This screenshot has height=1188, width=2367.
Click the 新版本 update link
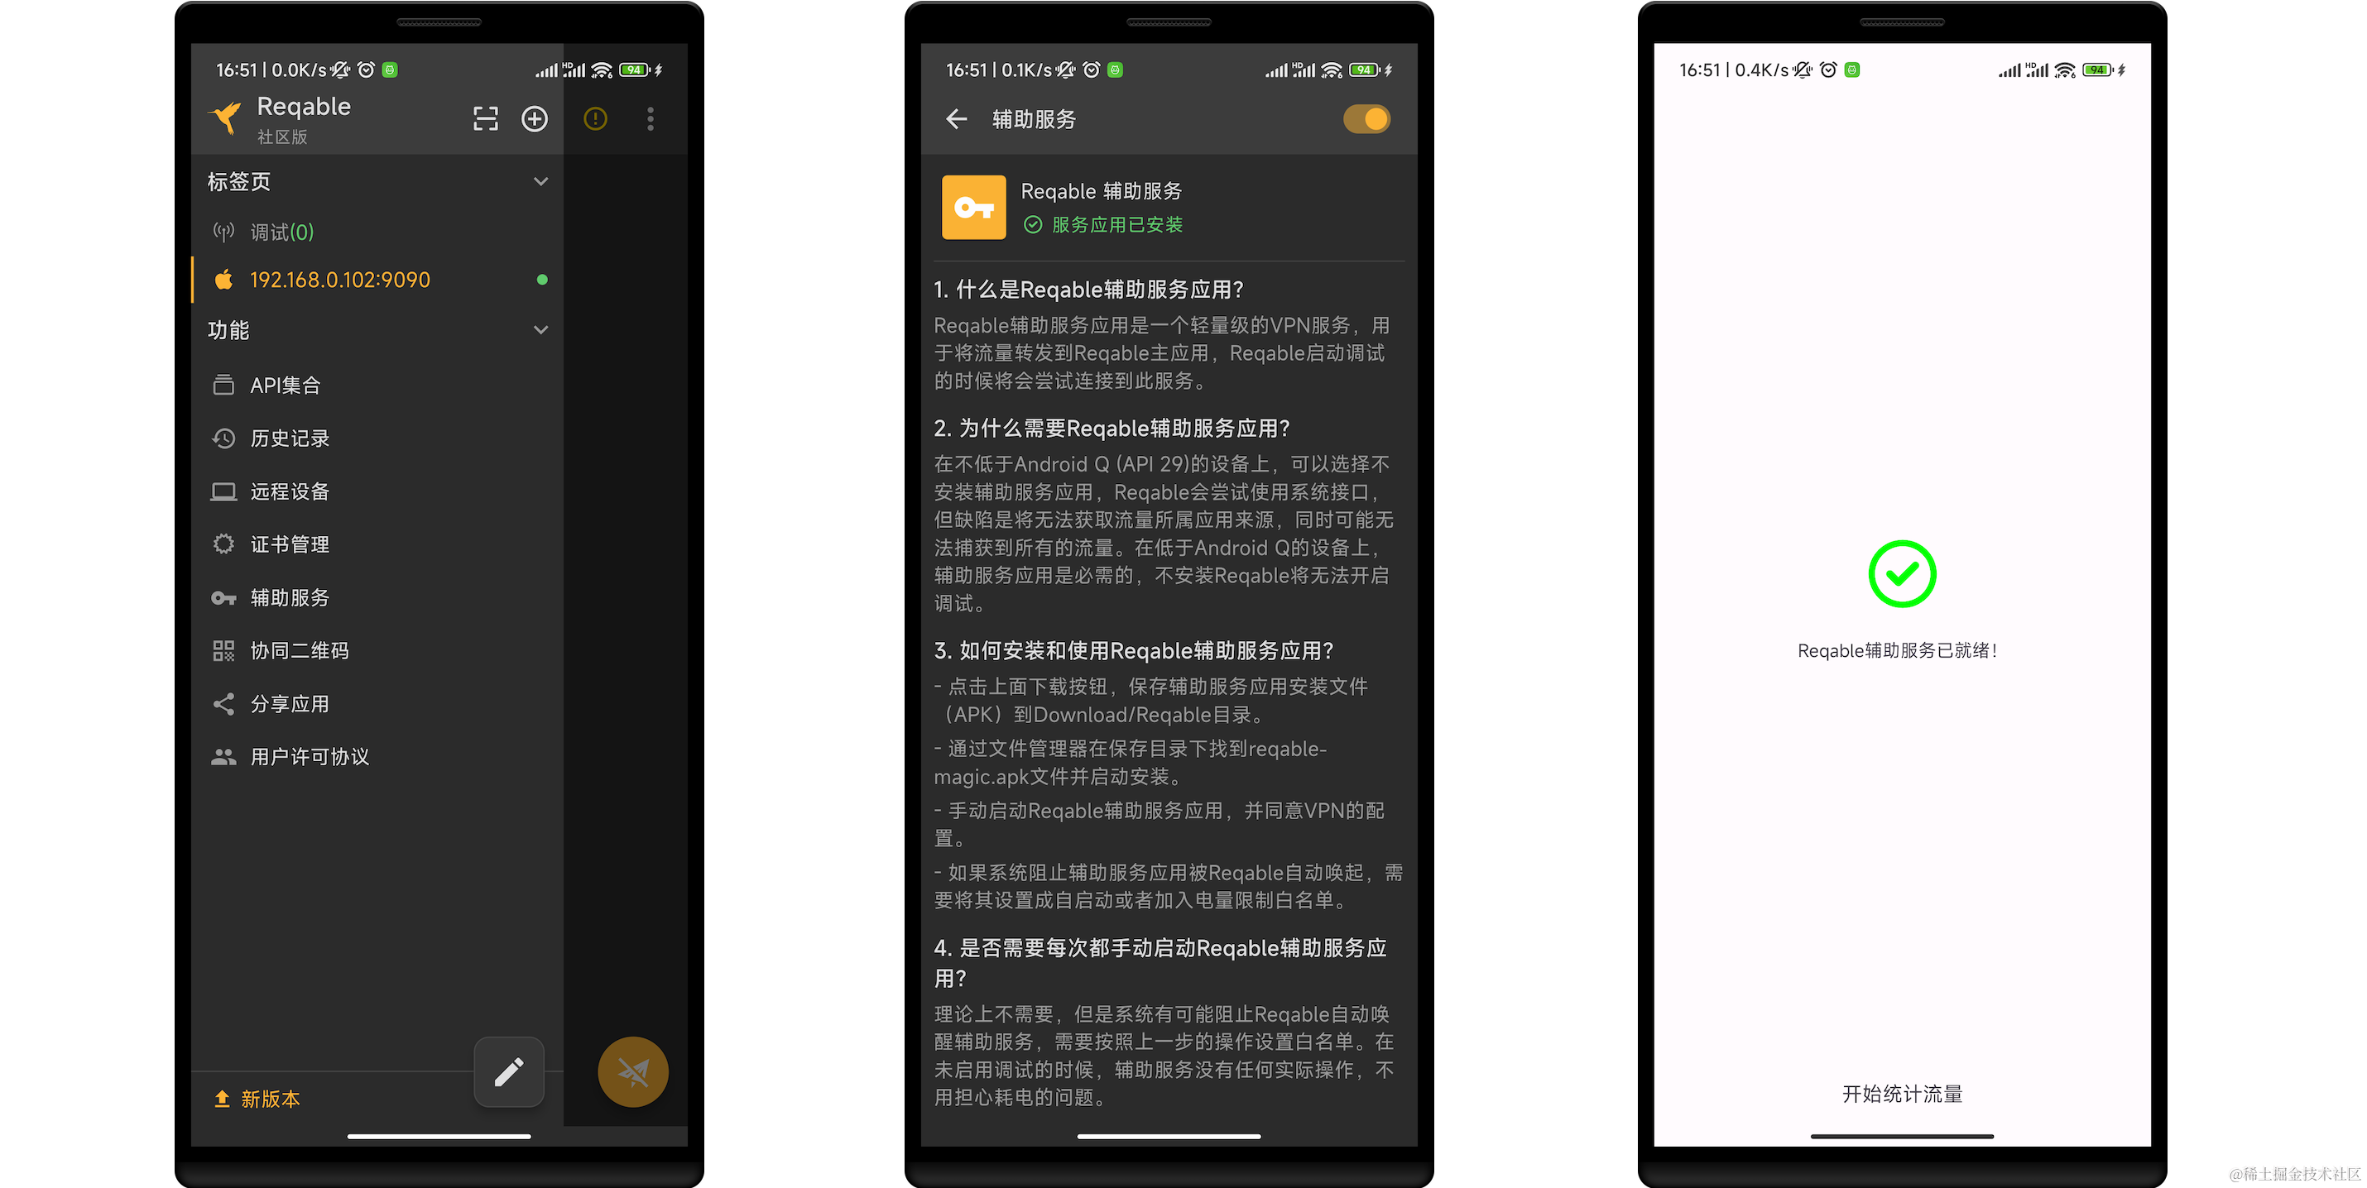tap(268, 1099)
